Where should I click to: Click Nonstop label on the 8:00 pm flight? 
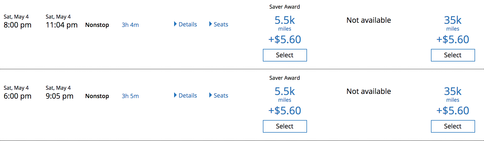[x=97, y=25]
